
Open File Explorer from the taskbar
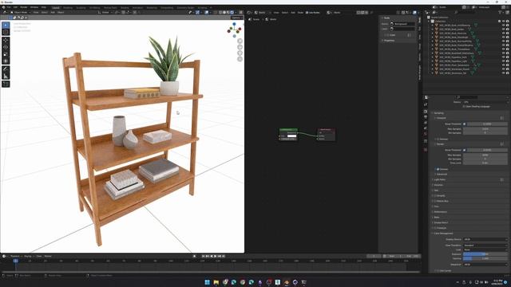pyautogui.click(x=216, y=282)
